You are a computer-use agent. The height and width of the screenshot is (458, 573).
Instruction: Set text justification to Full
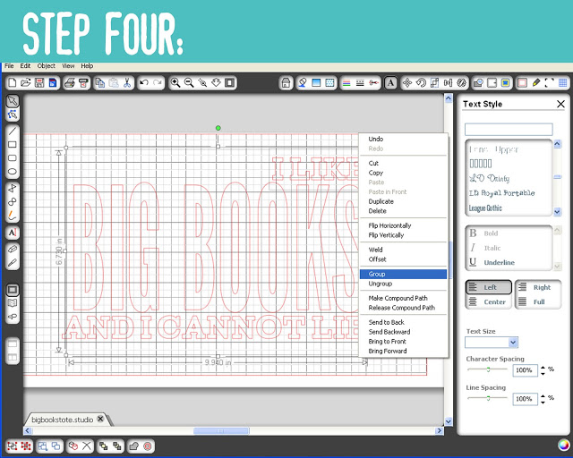pos(537,302)
